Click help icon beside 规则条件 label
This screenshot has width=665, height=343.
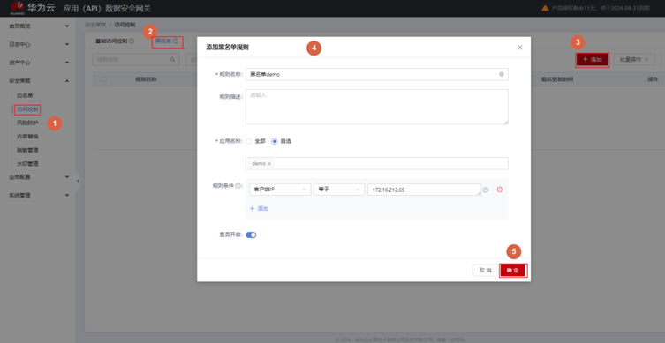point(238,185)
